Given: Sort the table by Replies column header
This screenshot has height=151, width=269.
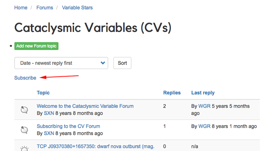Looking at the screenshot, I should pos(172,93).
